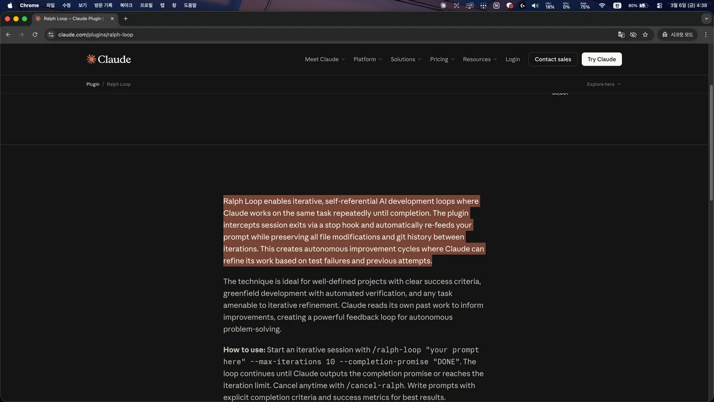Click the CPU 18% monitor in menu bar
This screenshot has width=714, height=402.
click(550, 5)
